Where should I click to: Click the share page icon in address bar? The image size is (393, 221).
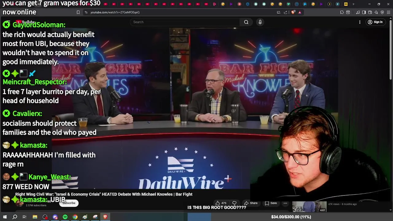click(x=286, y=12)
